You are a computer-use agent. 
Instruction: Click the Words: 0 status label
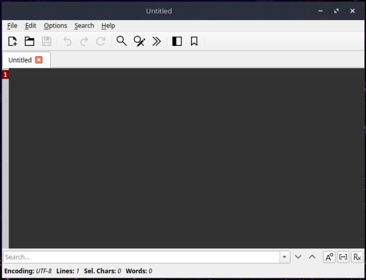point(139,271)
